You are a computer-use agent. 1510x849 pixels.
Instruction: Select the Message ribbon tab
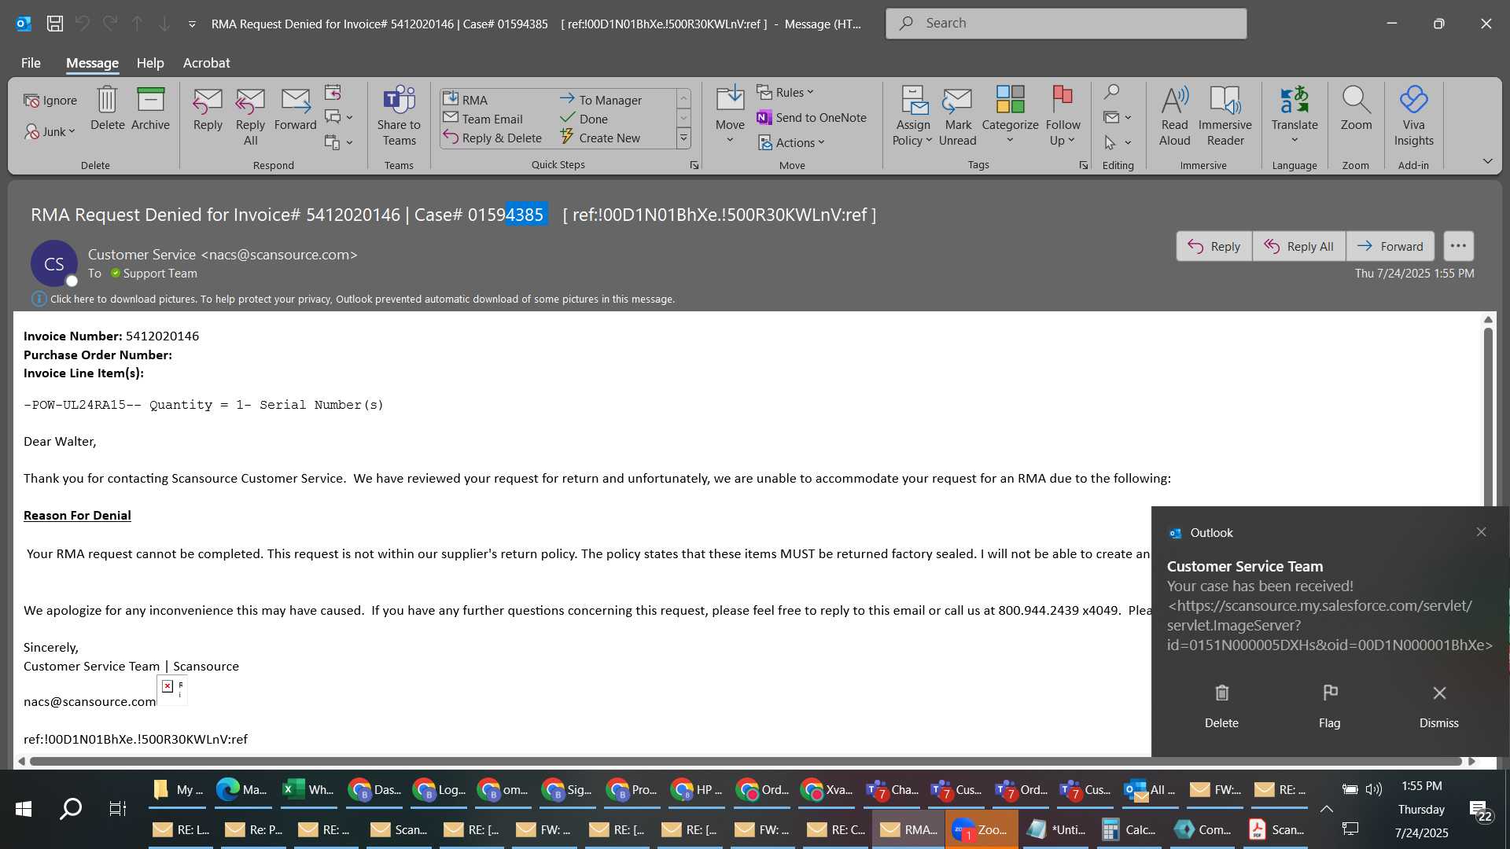tap(92, 63)
